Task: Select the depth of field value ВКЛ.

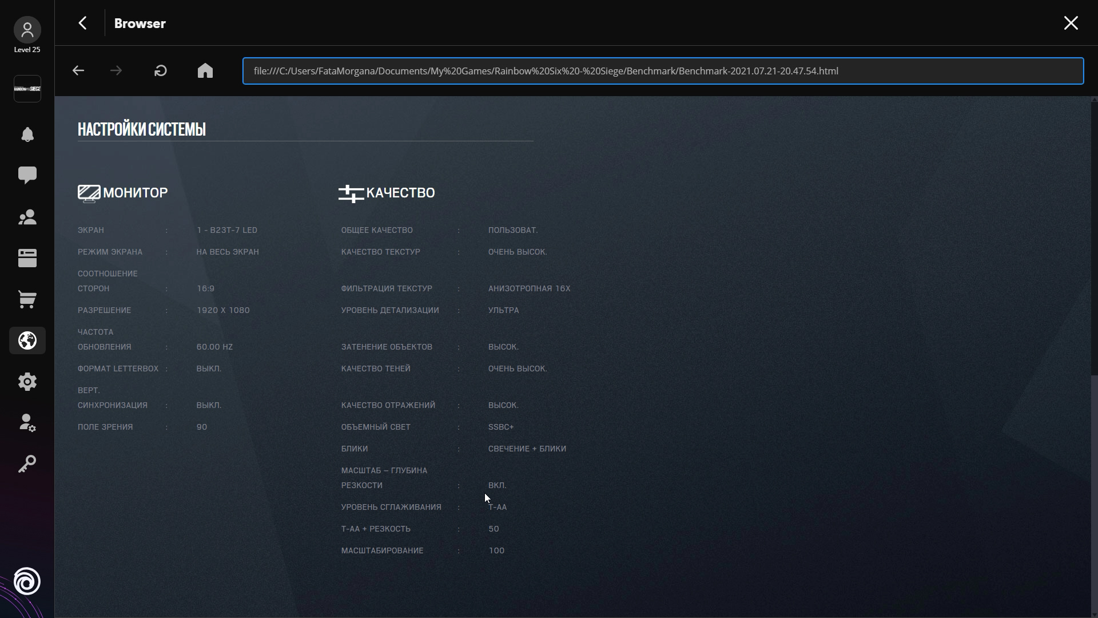Action: pyautogui.click(x=497, y=485)
